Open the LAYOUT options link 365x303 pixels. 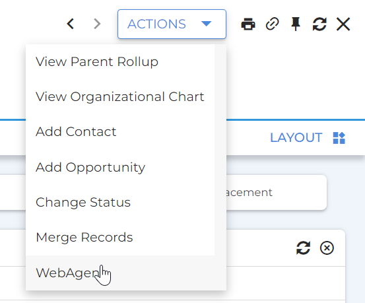coord(296,138)
